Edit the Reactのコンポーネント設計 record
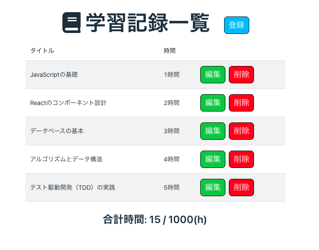This screenshot has height=250, width=319. (x=213, y=103)
